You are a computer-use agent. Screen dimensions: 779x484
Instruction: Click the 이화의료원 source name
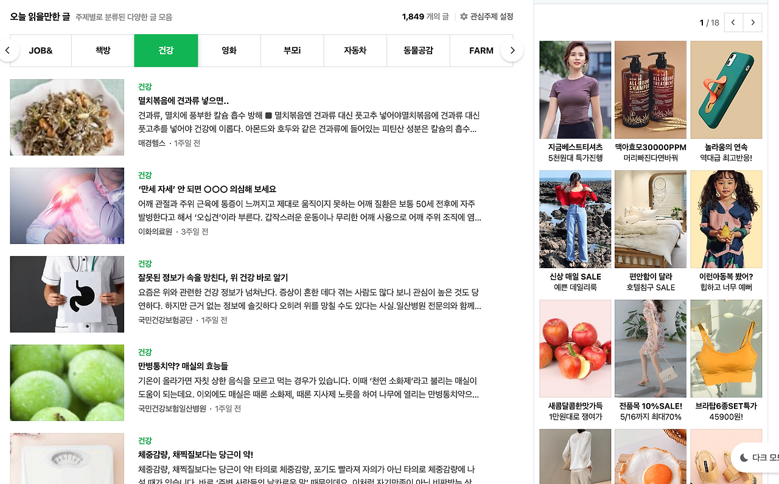click(155, 232)
